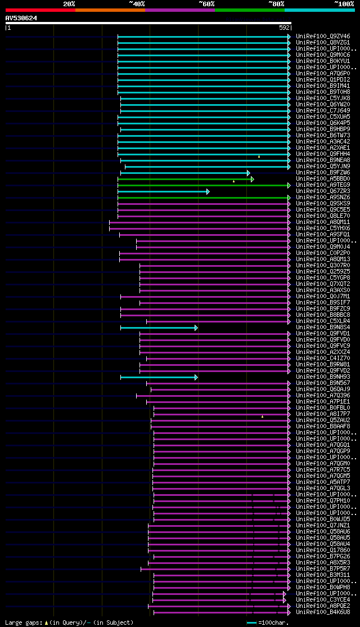Click the red 20% identity legend segment
360x627 pixels.
click(x=40, y=10)
